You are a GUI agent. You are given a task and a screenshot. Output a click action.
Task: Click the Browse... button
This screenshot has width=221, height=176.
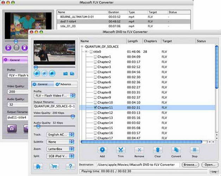point(190,164)
